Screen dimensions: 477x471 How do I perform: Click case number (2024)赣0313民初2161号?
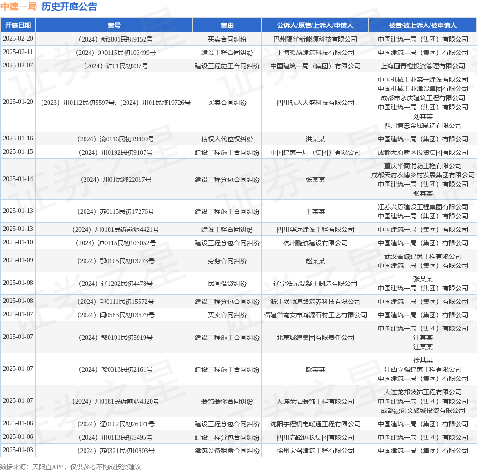(x=115, y=369)
